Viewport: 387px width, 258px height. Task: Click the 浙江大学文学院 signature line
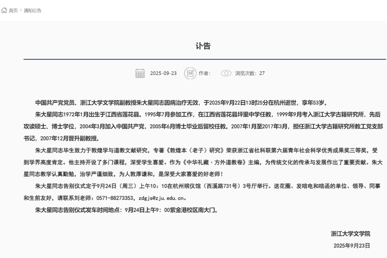(350, 234)
